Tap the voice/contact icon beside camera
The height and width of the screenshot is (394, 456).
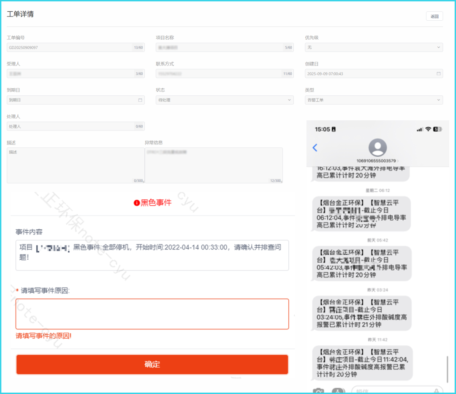(x=338, y=390)
